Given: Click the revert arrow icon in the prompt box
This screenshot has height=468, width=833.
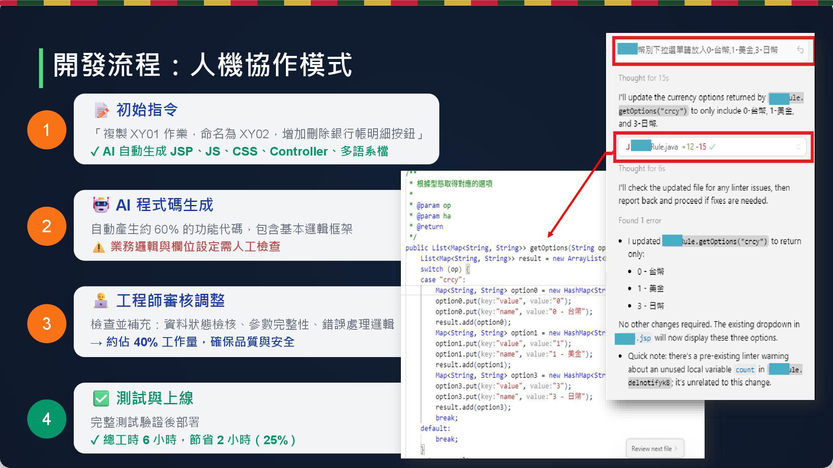Looking at the screenshot, I should 800,50.
